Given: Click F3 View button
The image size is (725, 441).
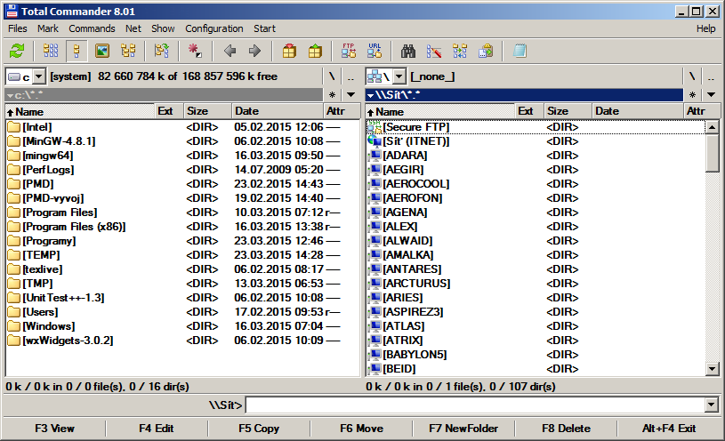Looking at the screenshot, I should pos(54,429).
